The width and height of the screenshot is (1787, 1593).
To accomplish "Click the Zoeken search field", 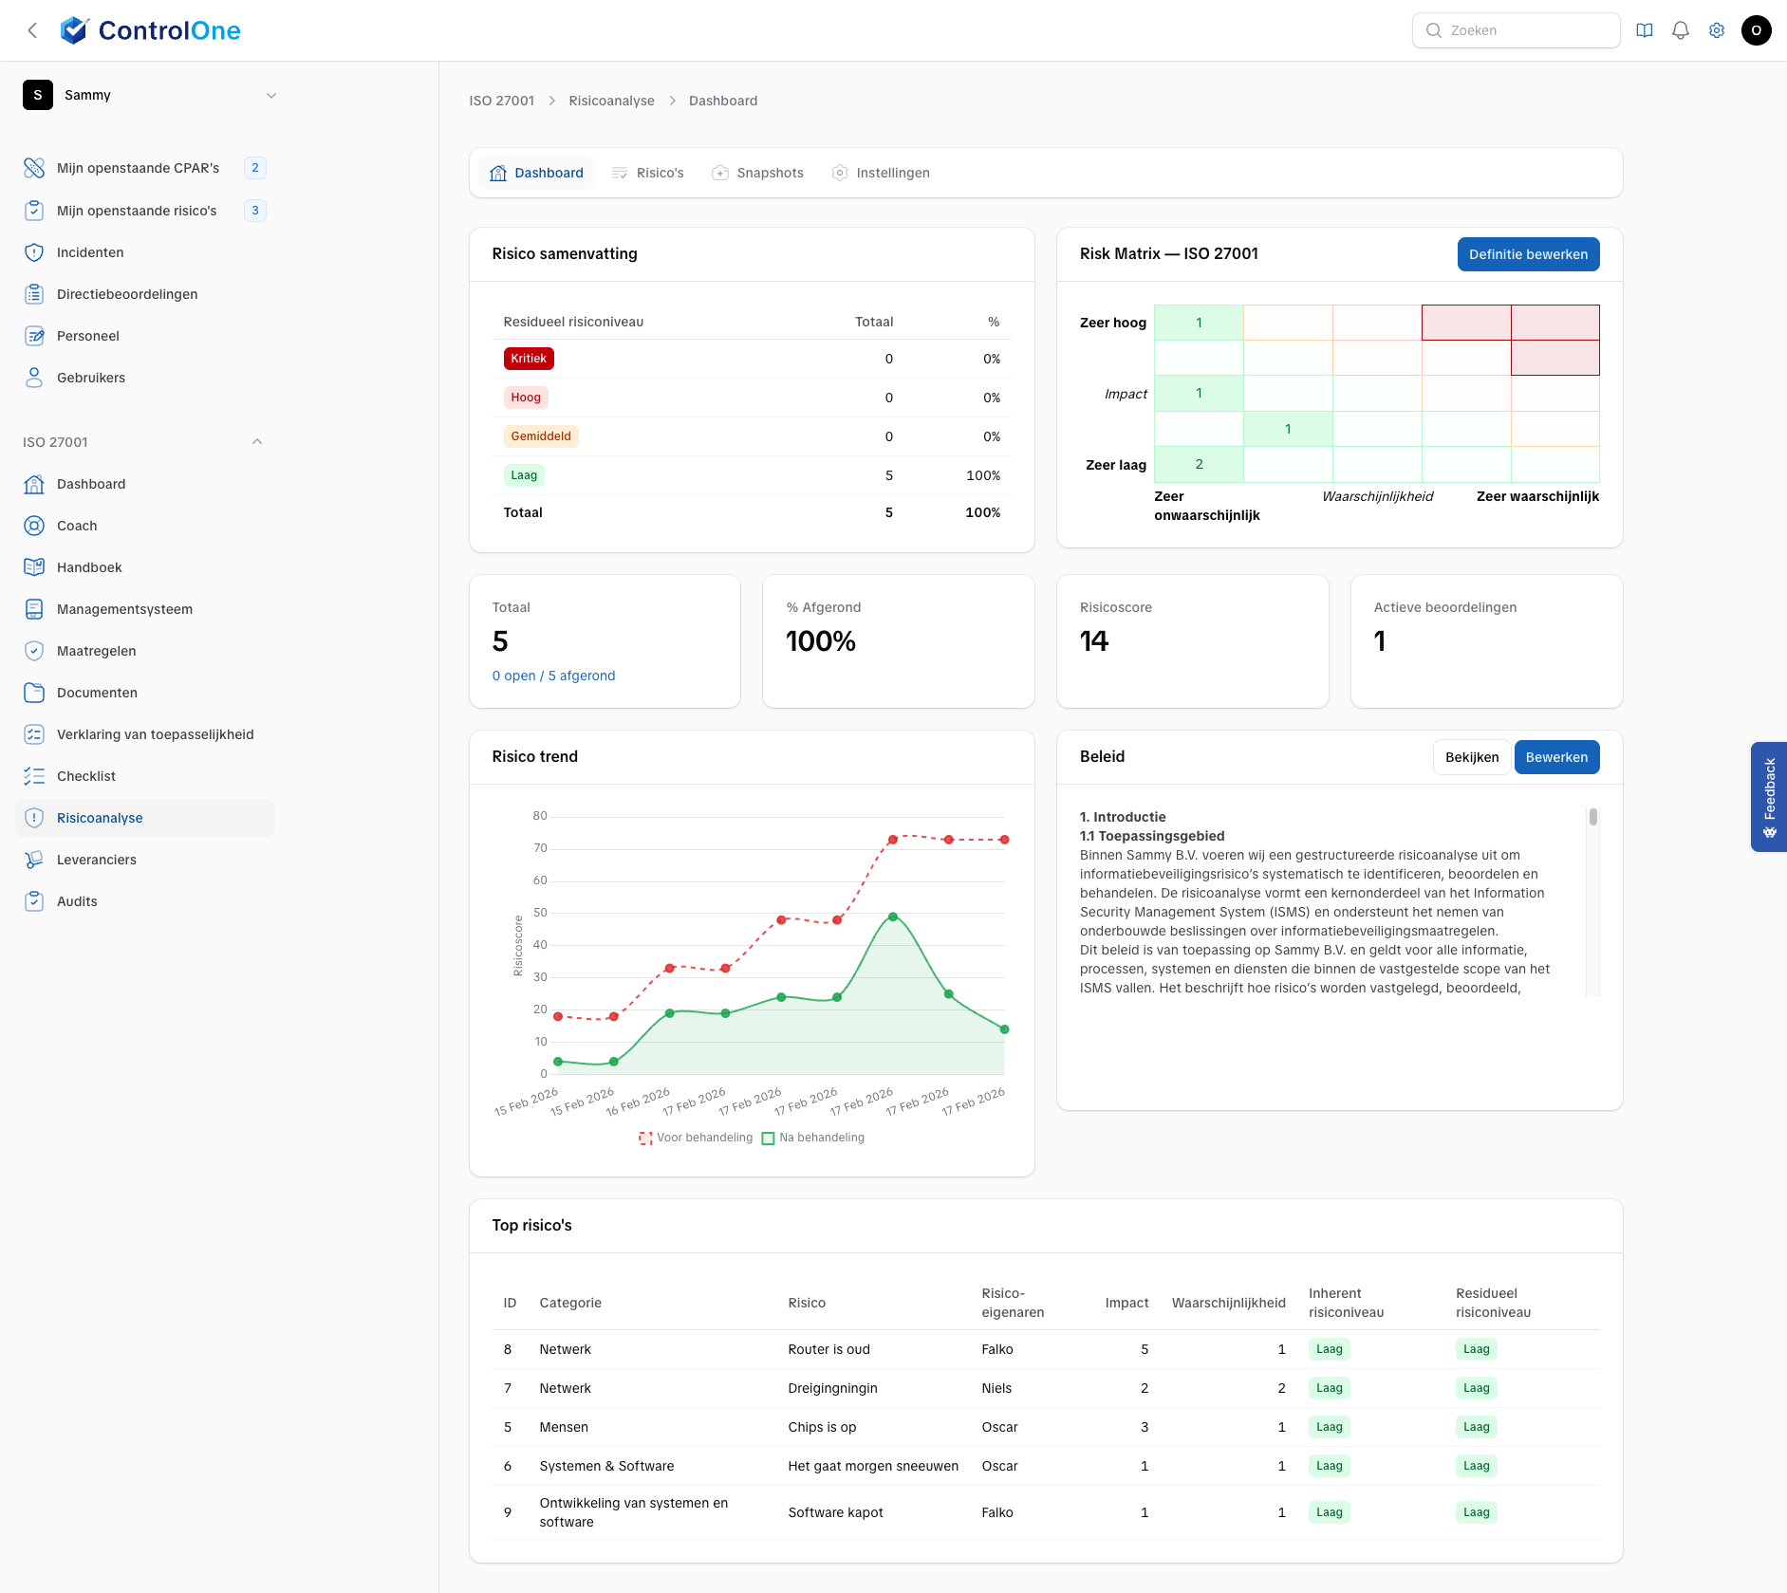I will click(x=1516, y=29).
